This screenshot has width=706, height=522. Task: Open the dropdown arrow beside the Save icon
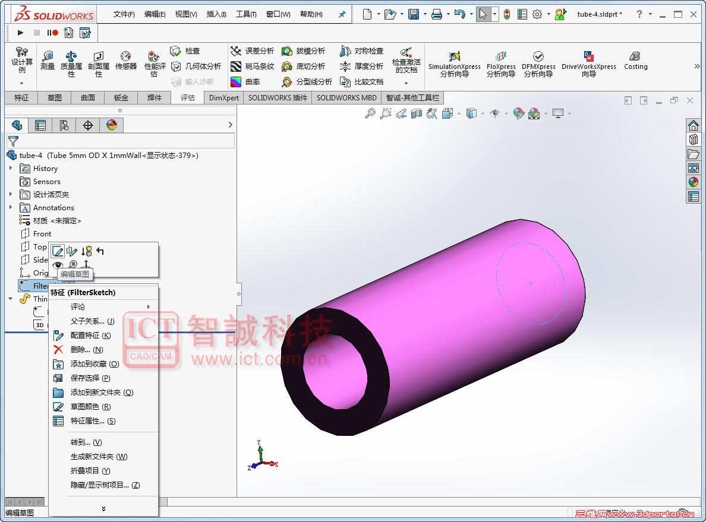click(425, 14)
